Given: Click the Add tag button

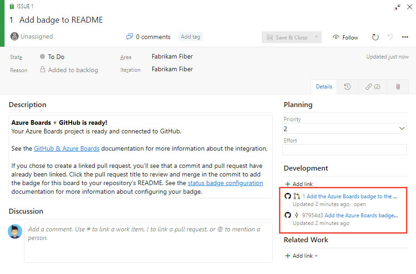Looking at the screenshot, I should tap(190, 37).
